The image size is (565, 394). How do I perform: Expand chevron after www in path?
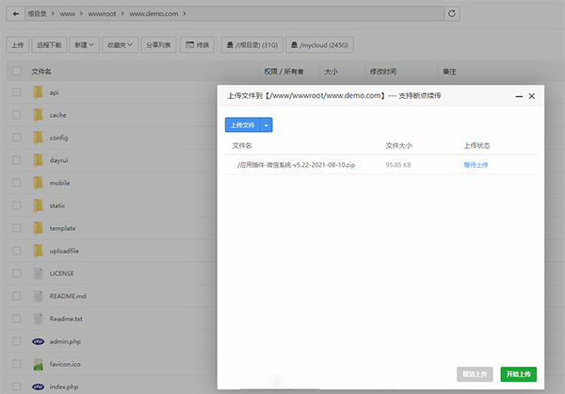point(81,14)
